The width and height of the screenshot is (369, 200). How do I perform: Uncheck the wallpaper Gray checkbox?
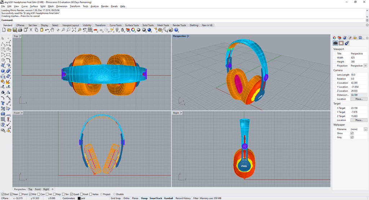352,137
